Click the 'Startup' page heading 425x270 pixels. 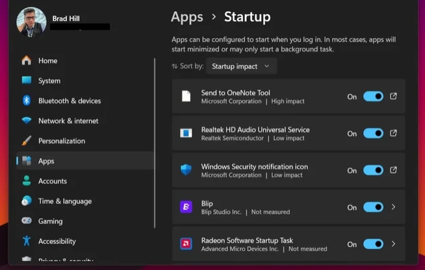[247, 17]
